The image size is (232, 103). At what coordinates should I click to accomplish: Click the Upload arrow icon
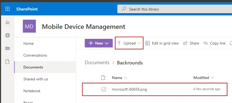coord(119,43)
